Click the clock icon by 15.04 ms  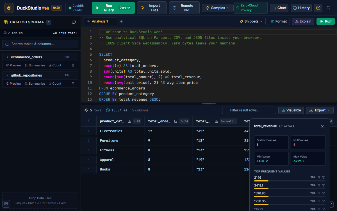tap(108, 110)
